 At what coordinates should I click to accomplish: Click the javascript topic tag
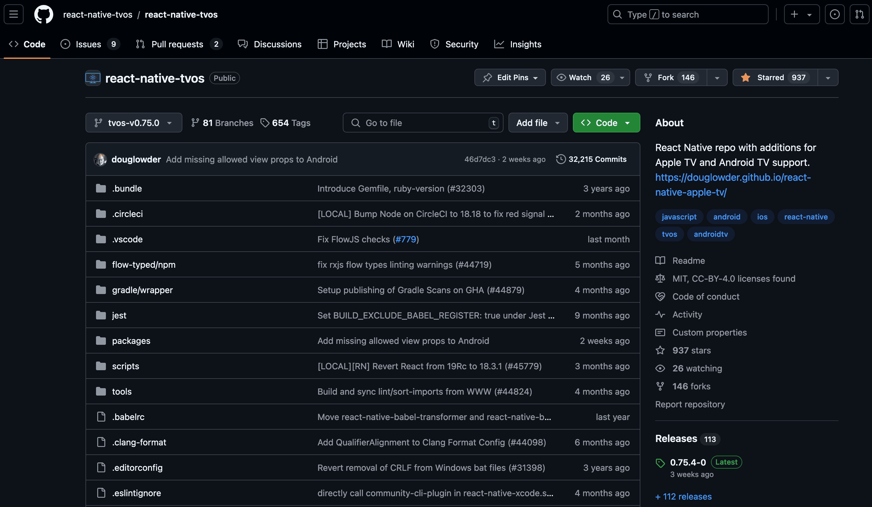[679, 216]
